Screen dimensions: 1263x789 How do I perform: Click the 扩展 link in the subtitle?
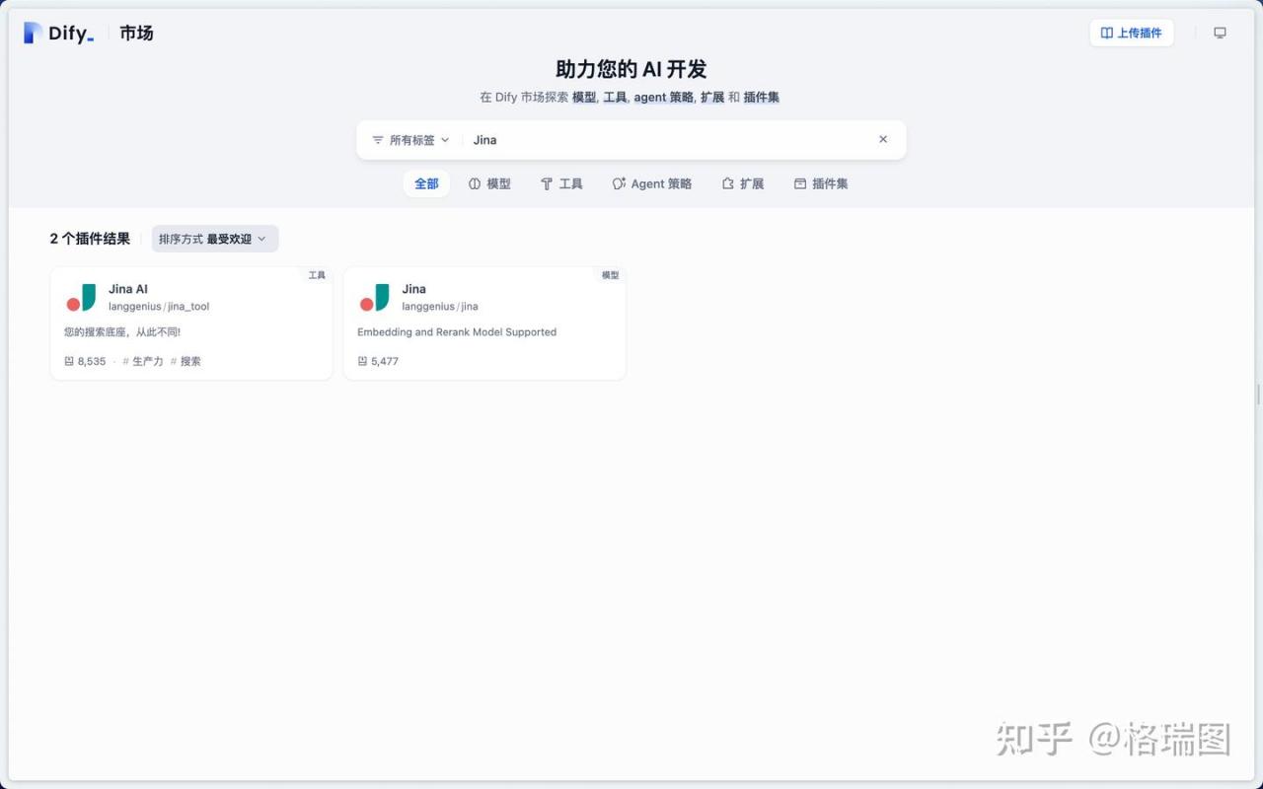click(x=712, y=98)
